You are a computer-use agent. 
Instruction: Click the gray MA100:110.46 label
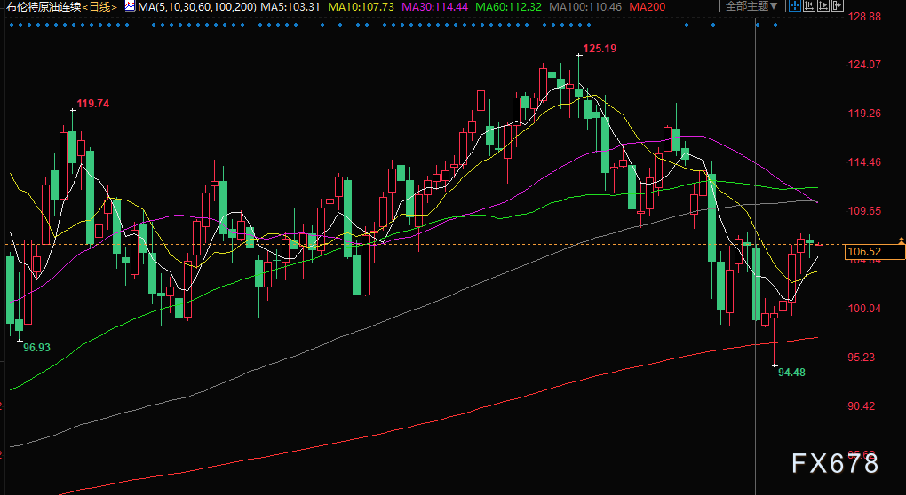(x=585, y=7)
